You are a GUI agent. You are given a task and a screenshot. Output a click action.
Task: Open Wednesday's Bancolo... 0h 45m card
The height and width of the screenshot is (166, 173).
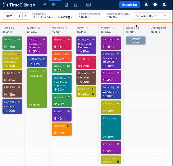(62, 115)
